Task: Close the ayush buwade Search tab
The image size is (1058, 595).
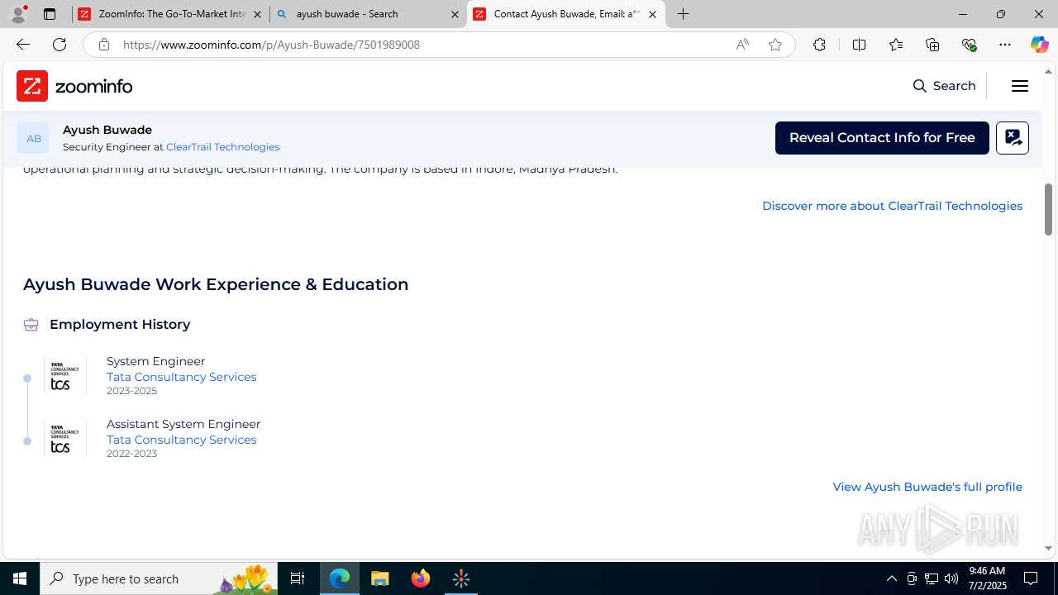Action: (455, 14)
